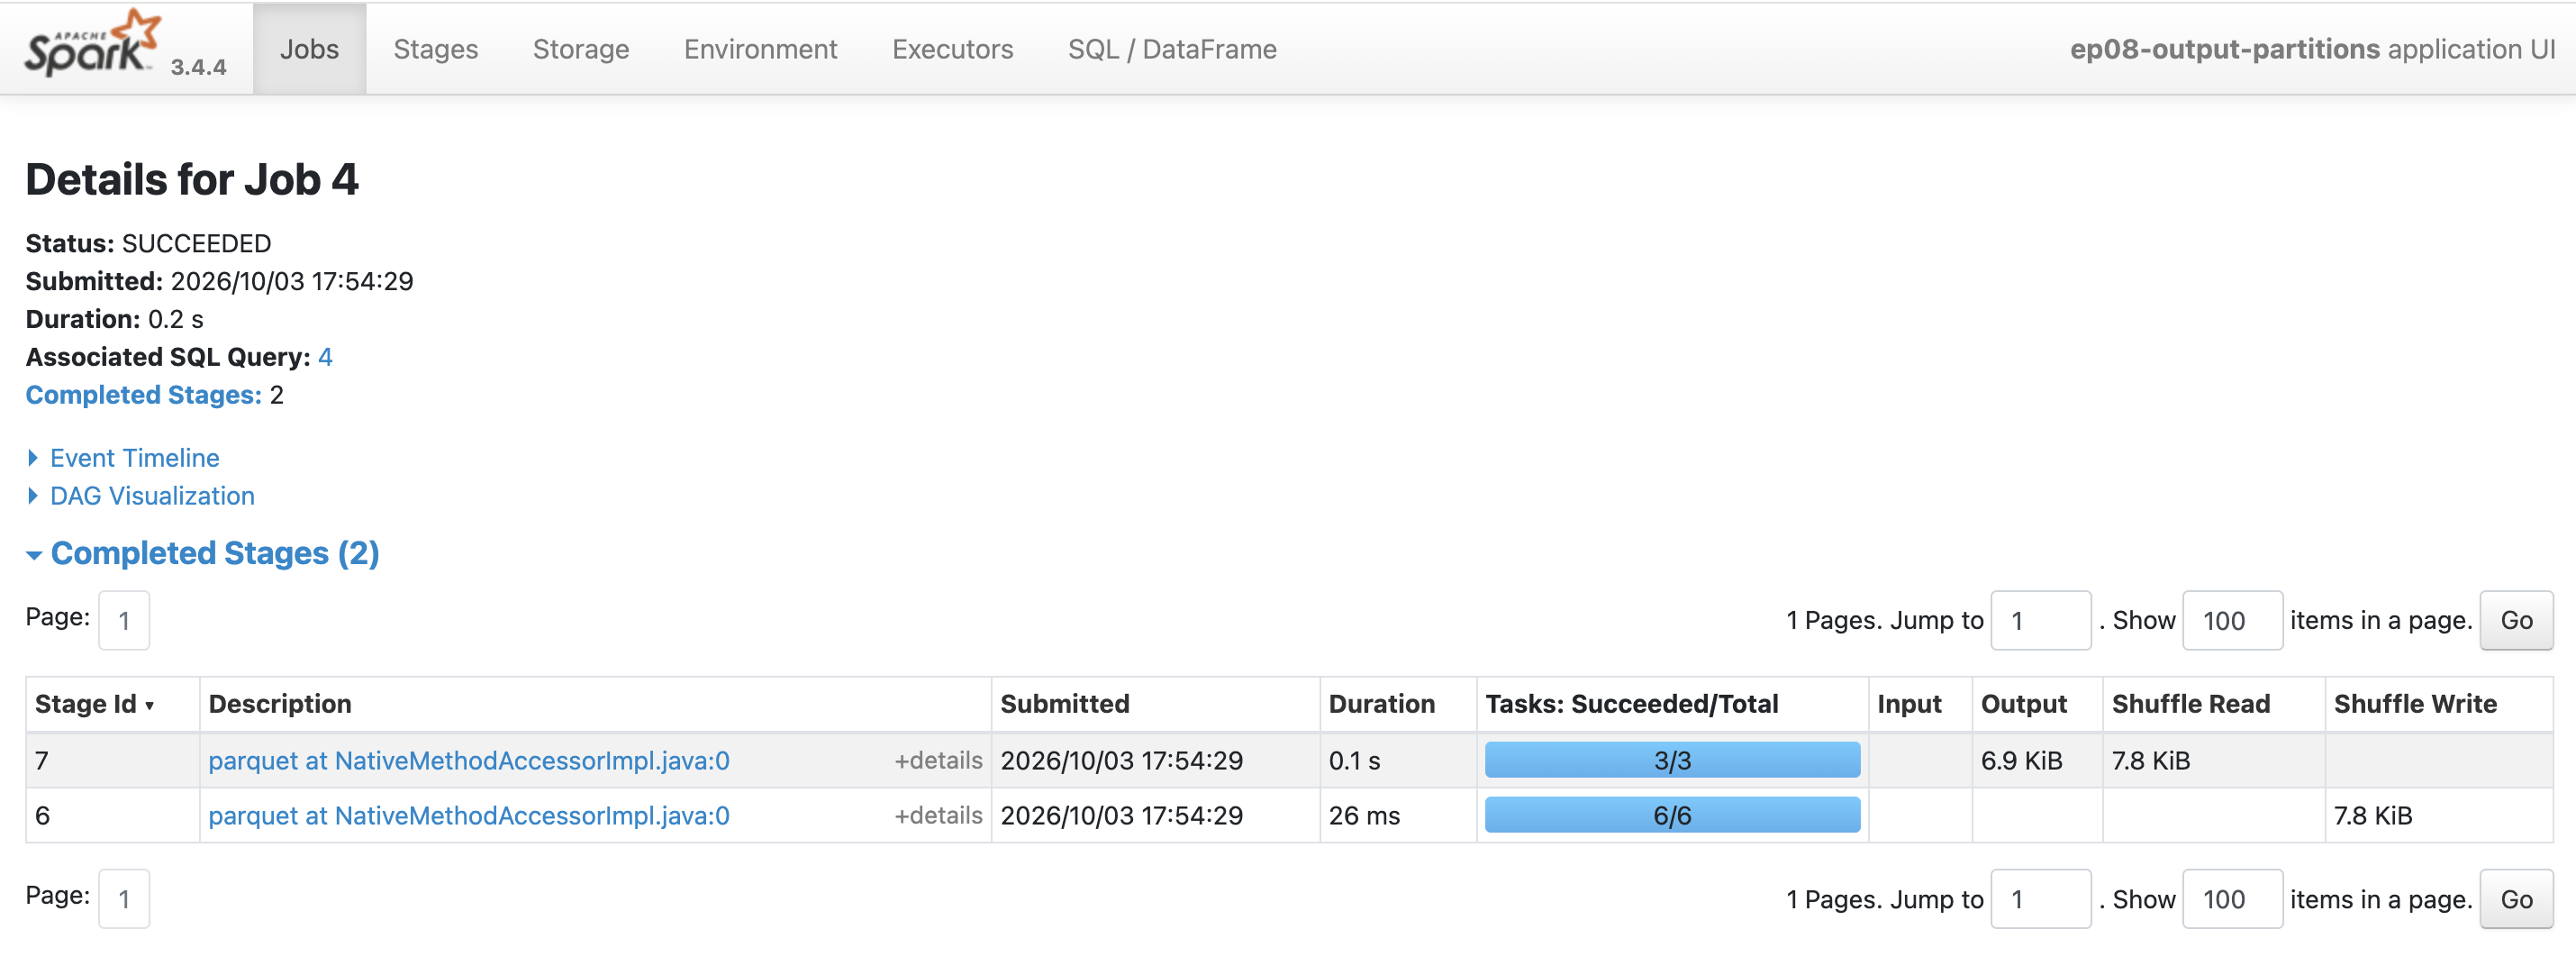Click the 6/6 tasks progress bar

click(1672, 815)
